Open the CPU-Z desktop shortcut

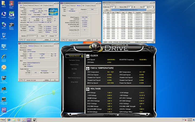4,111
